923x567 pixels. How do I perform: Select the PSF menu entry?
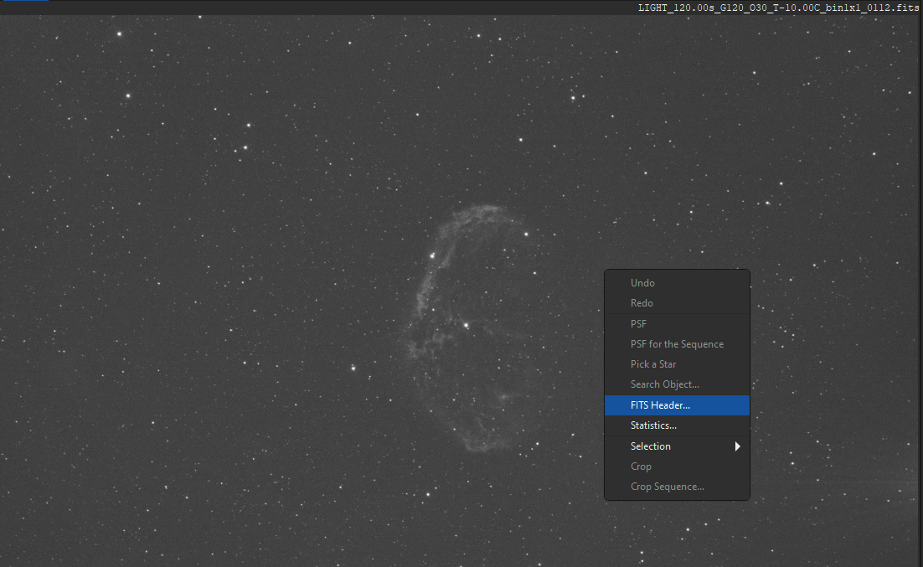tap(677, 324)
